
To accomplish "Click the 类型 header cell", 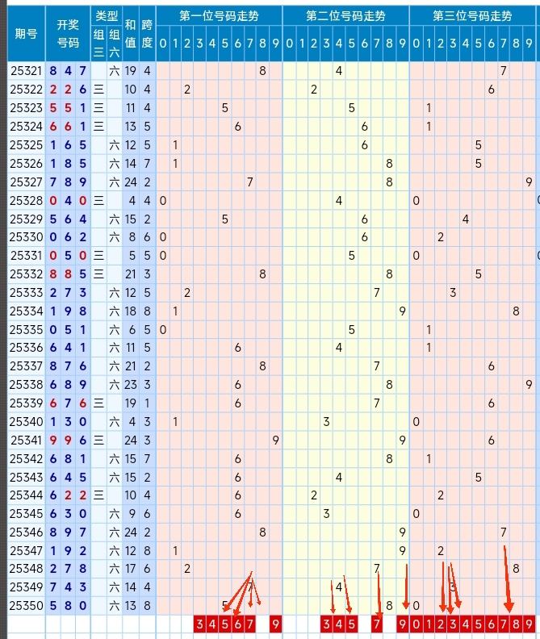I will 107,16.
